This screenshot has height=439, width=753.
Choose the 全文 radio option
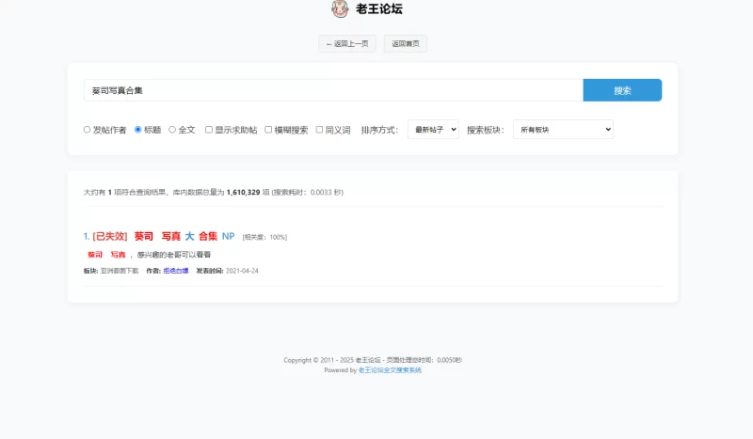tap(172, 130)
